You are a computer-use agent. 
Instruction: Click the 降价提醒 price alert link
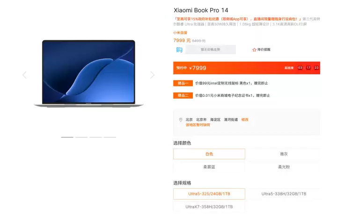point(264,50)
